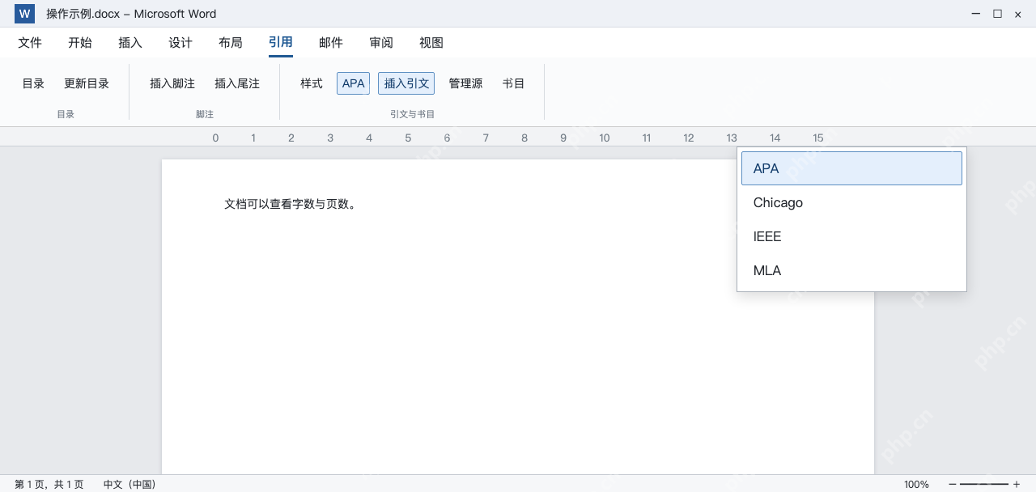Image resolution: width=1036 pixels, height=492 pixels.
Task: Switch to the 开始 ribbon tab
Action: (x=80, y=43)
